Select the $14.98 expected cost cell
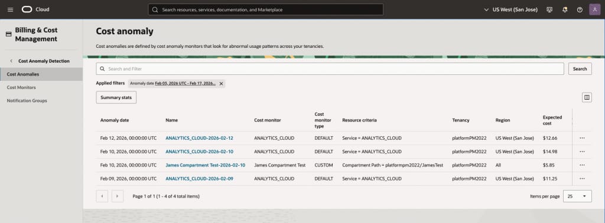This screenshot has width=605, height=223. (x=550, y=152)
